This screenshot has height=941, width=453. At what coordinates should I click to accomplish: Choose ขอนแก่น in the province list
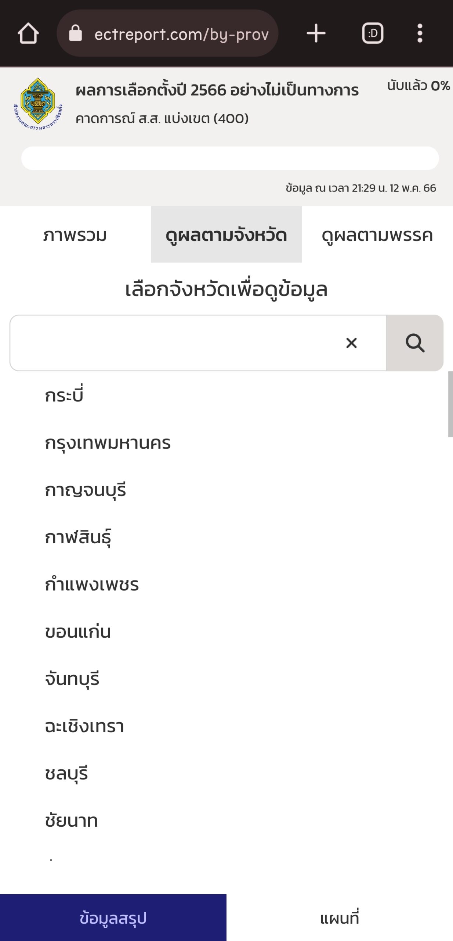(78, 632)
